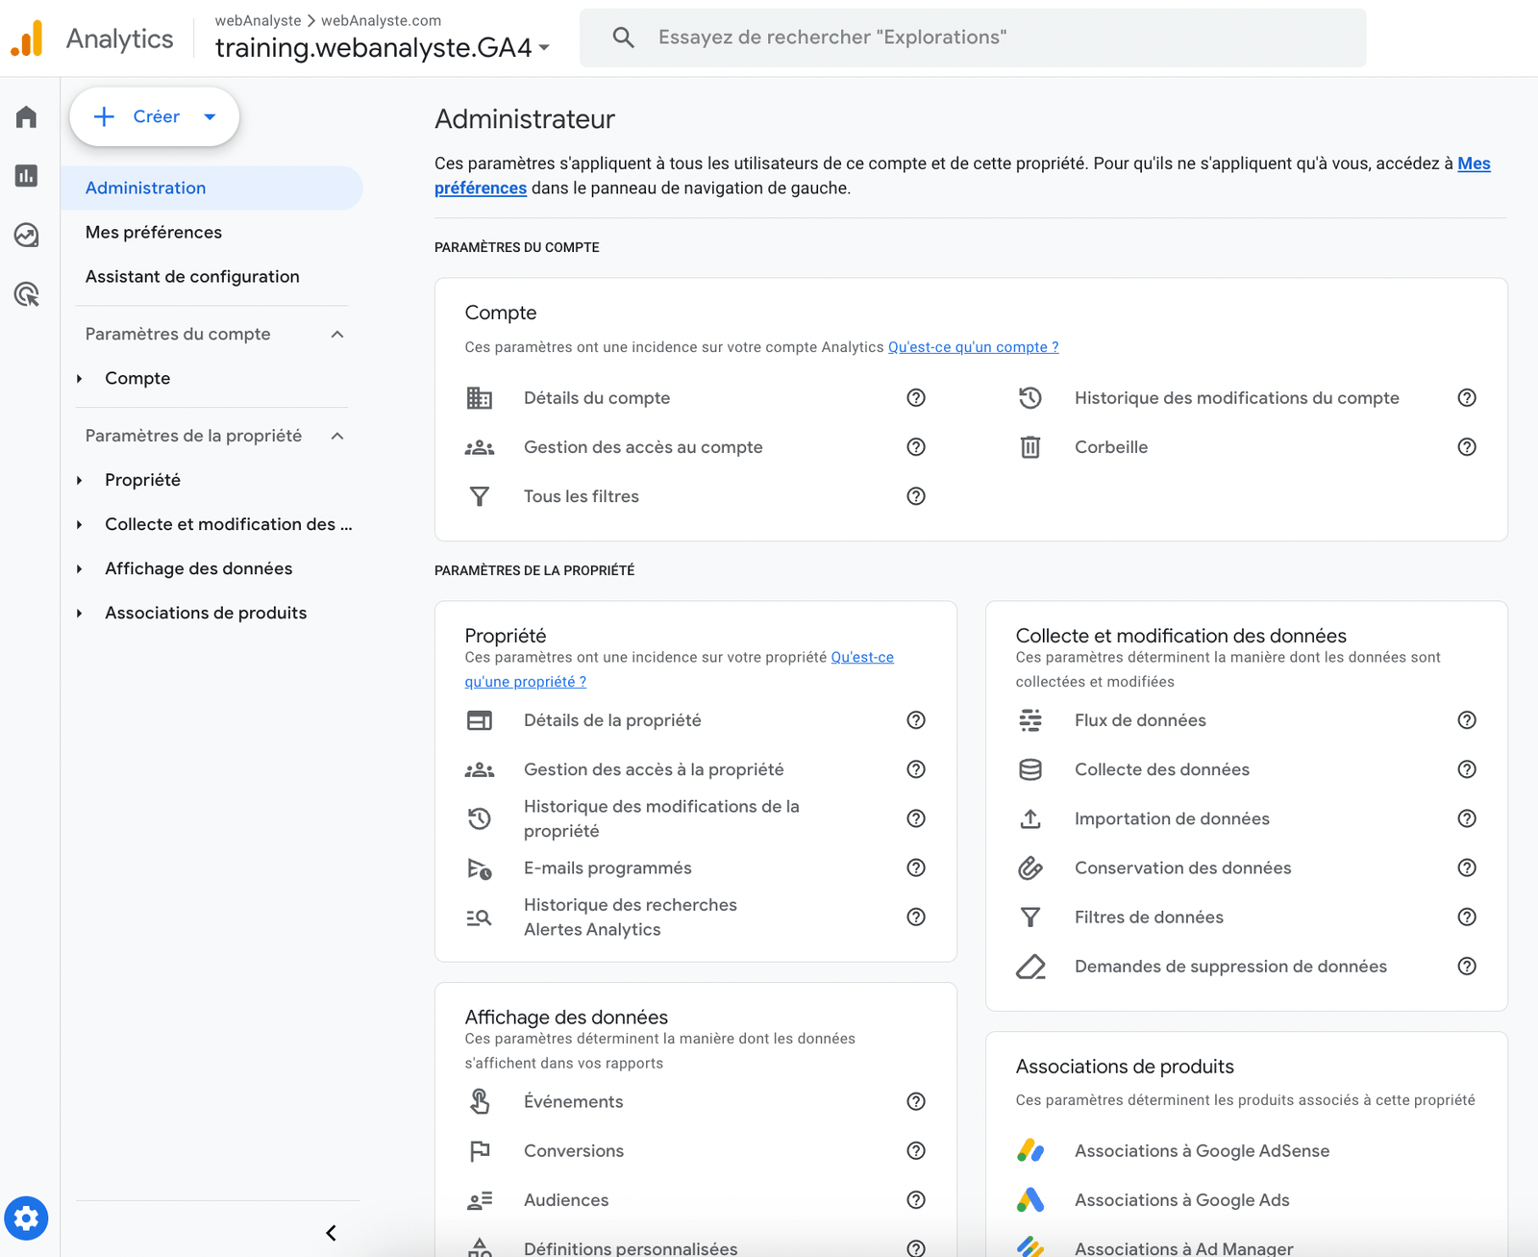Collapse the Paramètres du compte section

coord(336,334)
